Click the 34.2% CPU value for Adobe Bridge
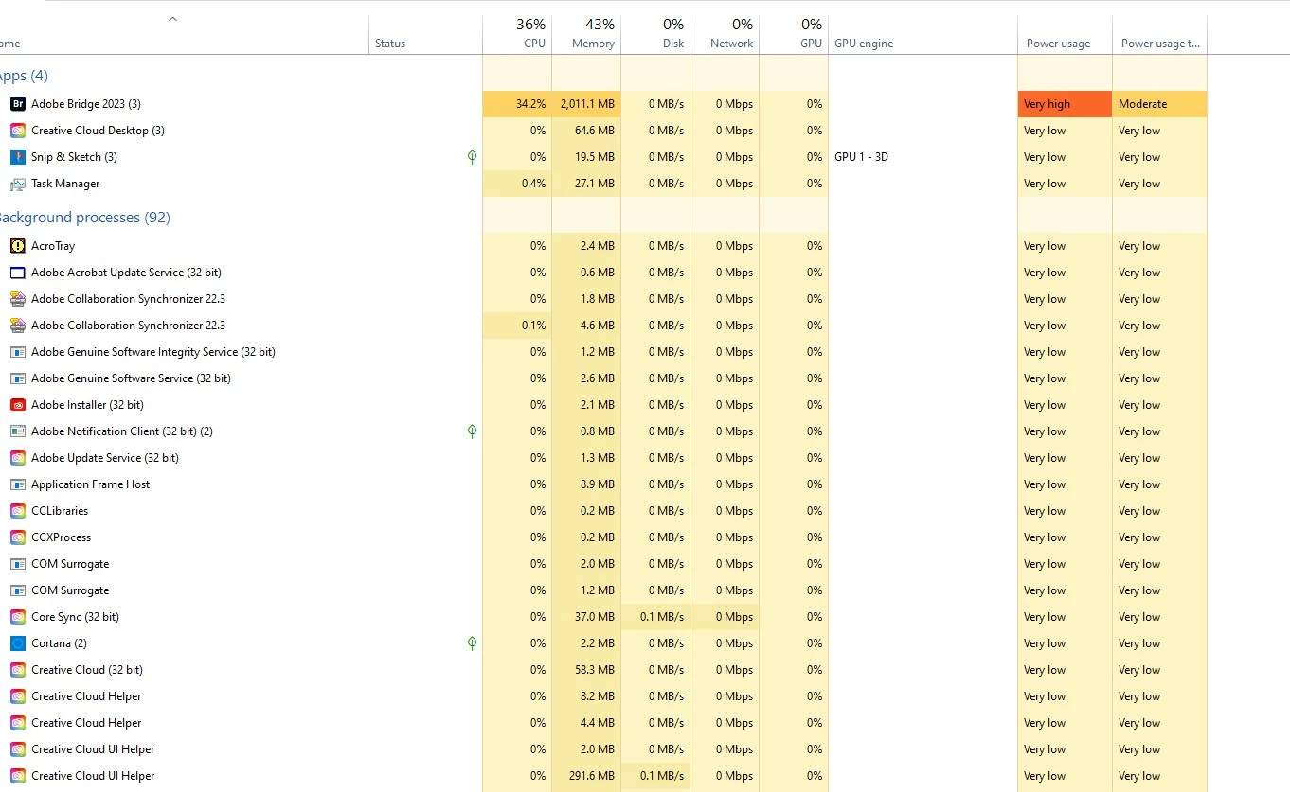This screenshot has width=1290, height=792. pyautogui.click(x=517, y=104)
